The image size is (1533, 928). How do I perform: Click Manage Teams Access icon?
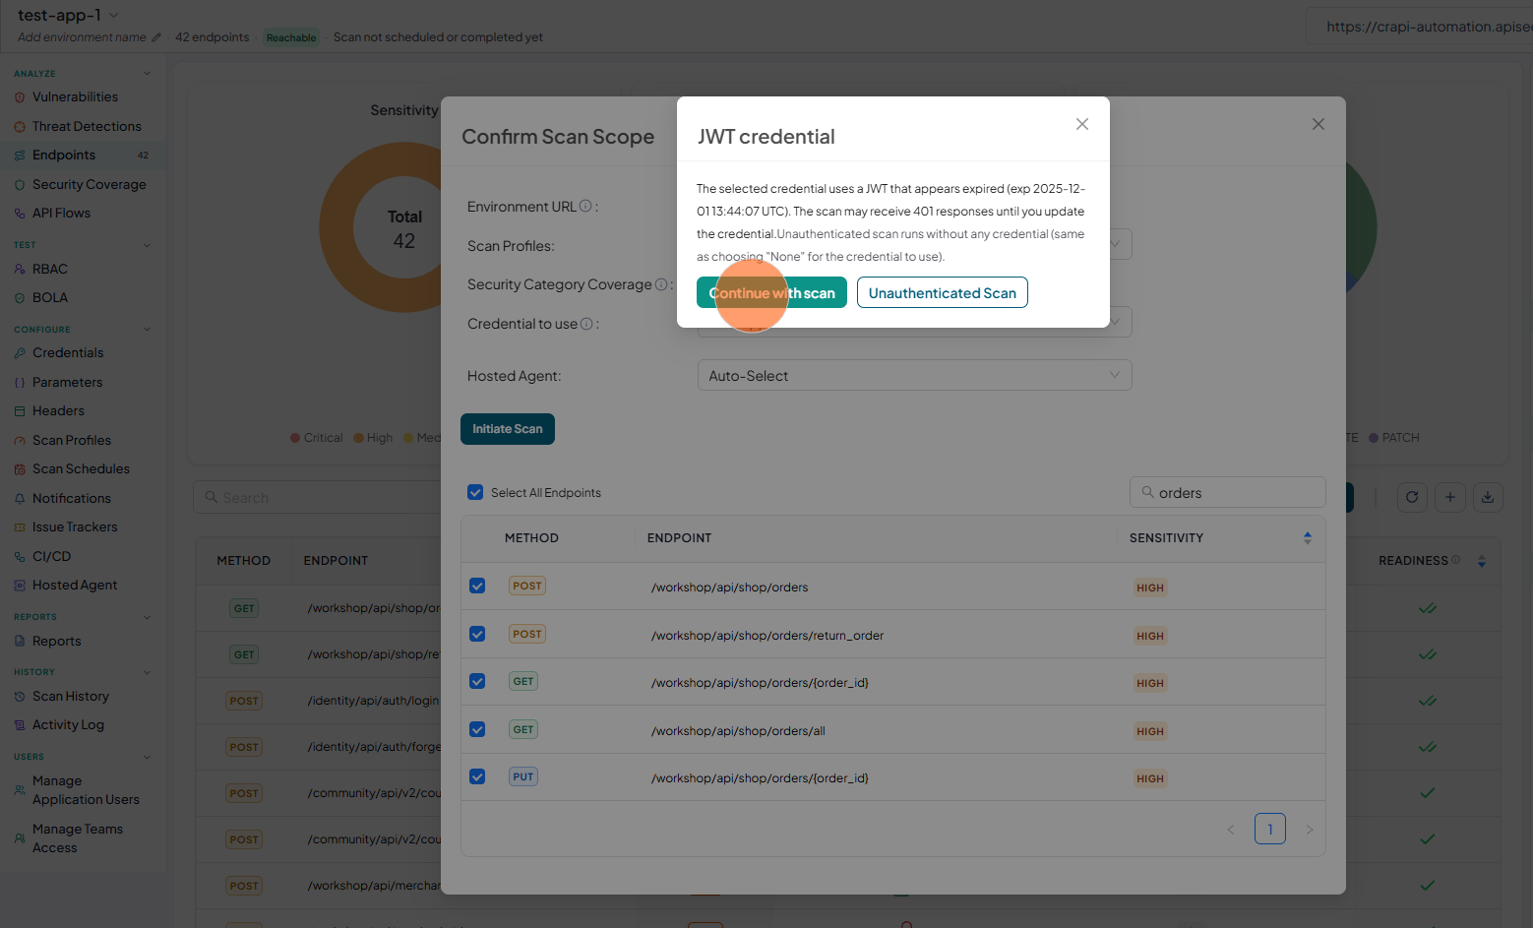[x=20, y=838]
